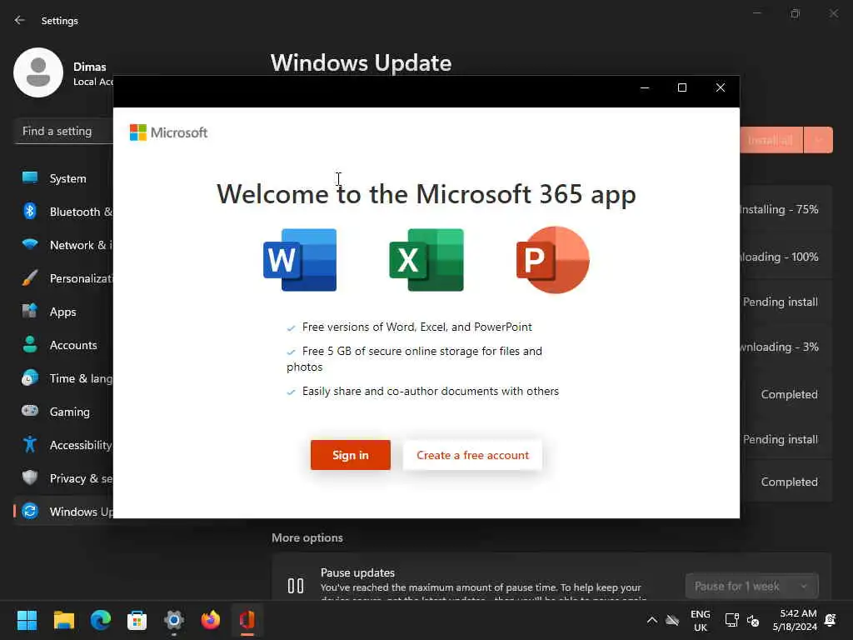The width and height of the screenshot is (853, 640).
Task: Click the Downloading - 3% update status
Action: click(x=779, y=347)
